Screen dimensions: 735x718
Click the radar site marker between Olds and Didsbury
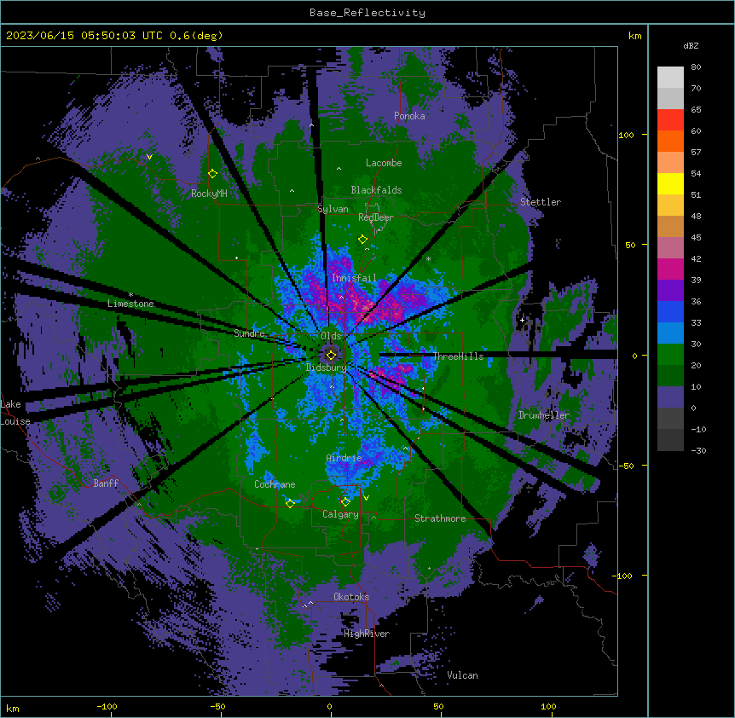tap(331, 355)
